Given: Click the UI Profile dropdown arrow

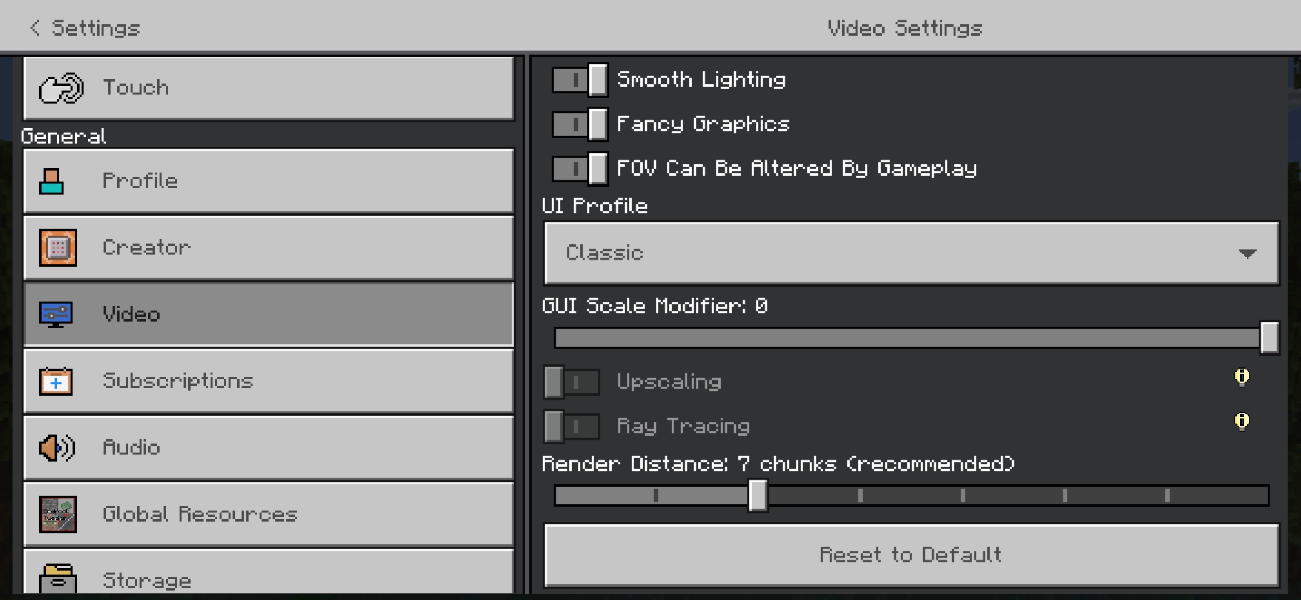Looking at the screenshot, I should coord(1247,254).
